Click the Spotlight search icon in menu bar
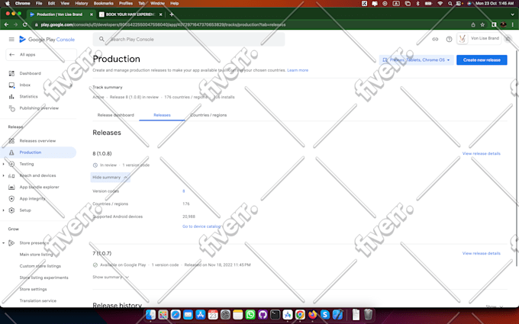The width and height of the screenshot is (519, 324). pos(450,3)
